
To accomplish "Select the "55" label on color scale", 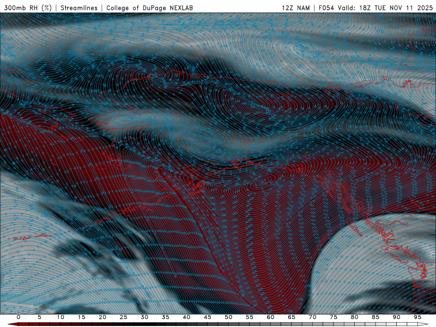I will point(250,317).
